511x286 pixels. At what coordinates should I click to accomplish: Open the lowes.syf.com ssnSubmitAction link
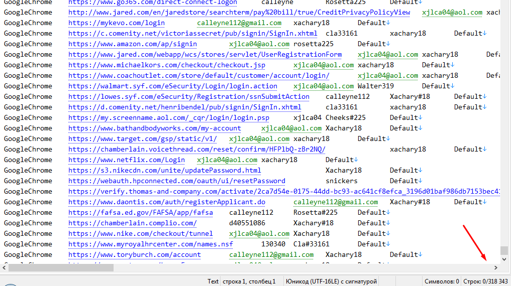click(x=189, y=97)
